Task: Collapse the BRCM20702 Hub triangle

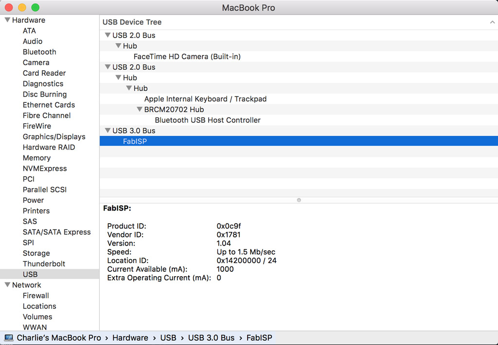Action: click(x=140, y=109)
